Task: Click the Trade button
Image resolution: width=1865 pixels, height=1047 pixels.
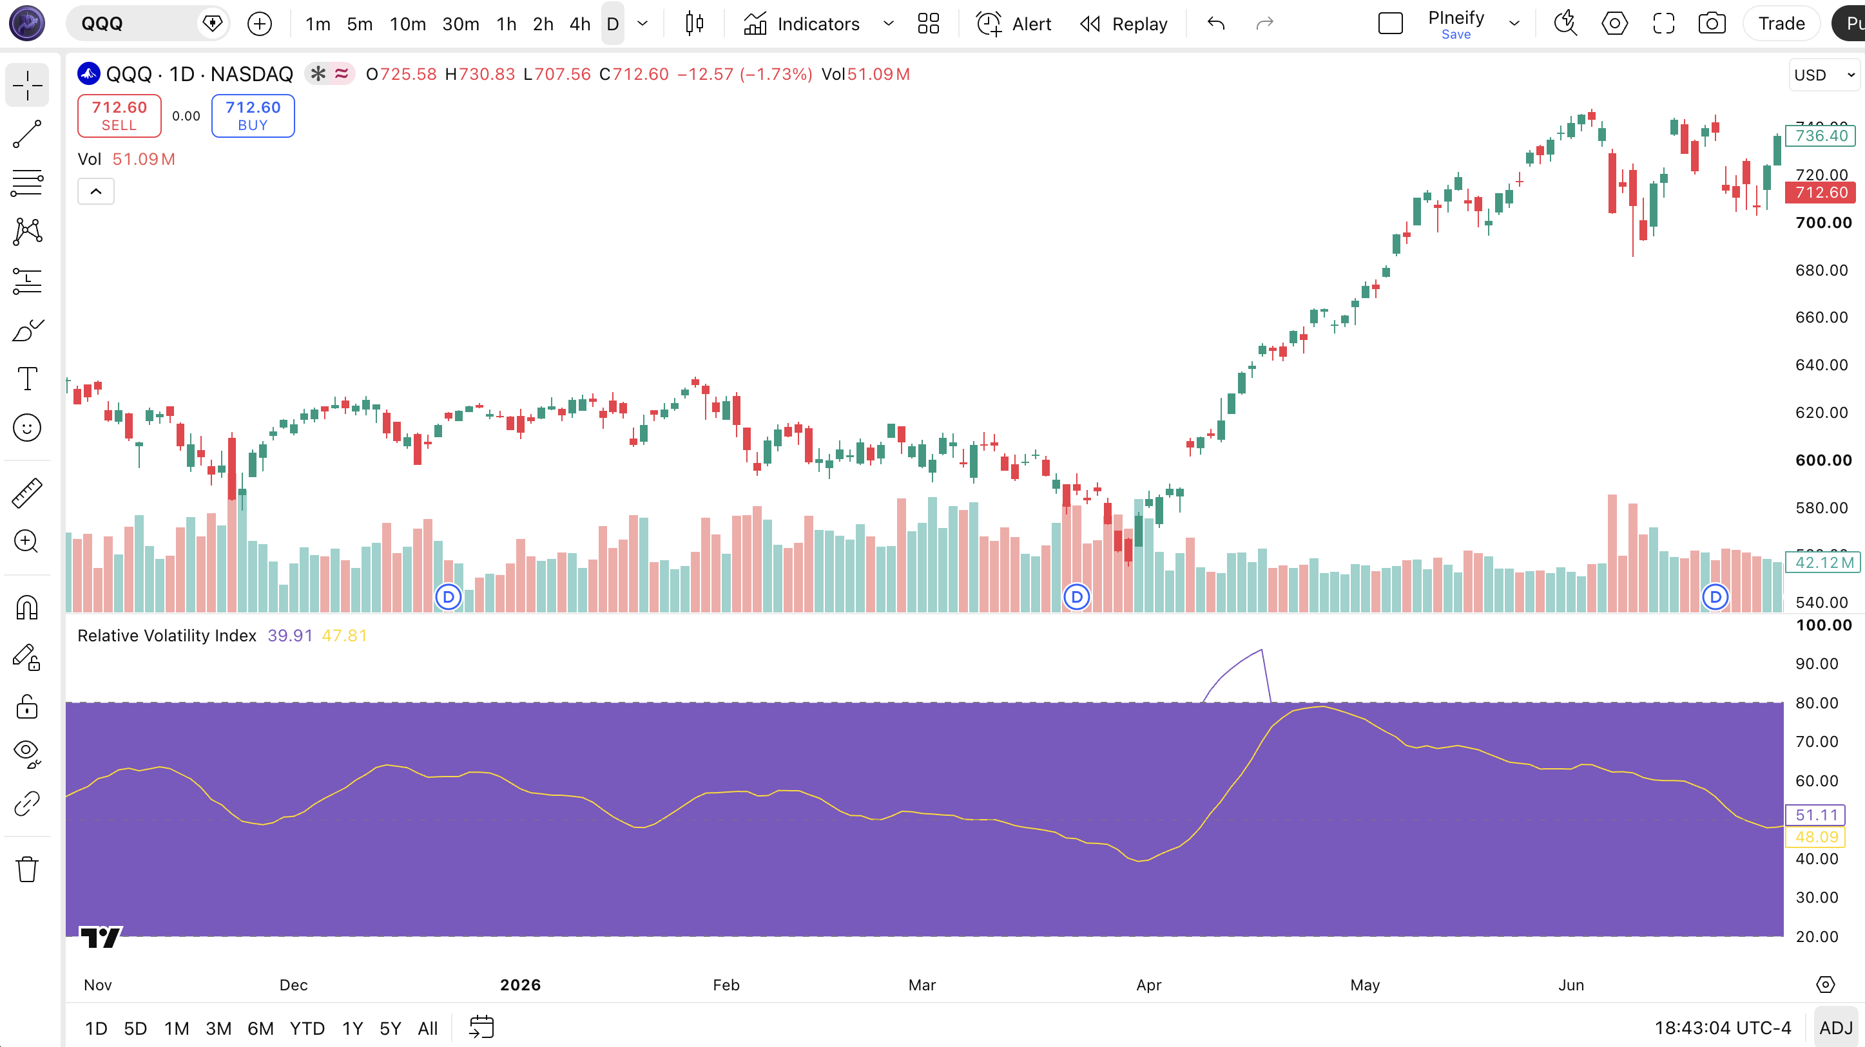Action: (x=1782, y=24)
